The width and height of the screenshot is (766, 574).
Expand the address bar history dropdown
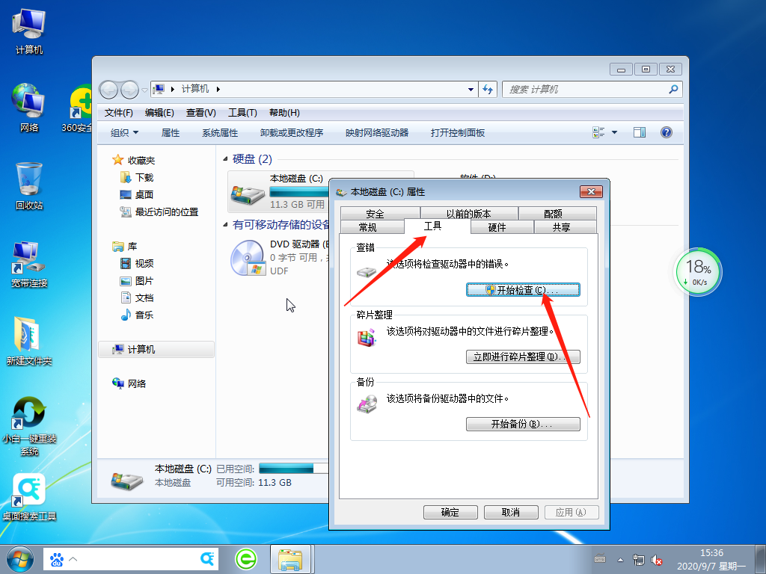click(x=471, y=89)
